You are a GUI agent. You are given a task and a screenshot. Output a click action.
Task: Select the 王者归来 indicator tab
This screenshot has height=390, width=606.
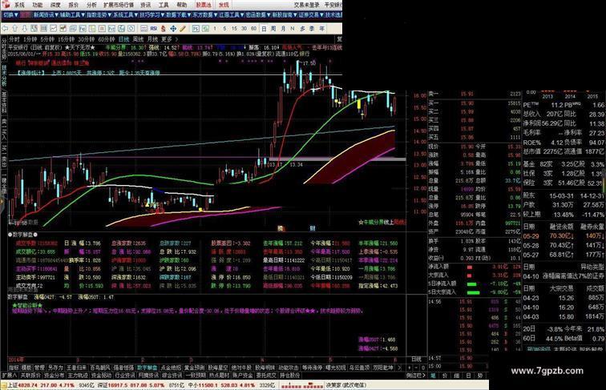tap(76, 368)
